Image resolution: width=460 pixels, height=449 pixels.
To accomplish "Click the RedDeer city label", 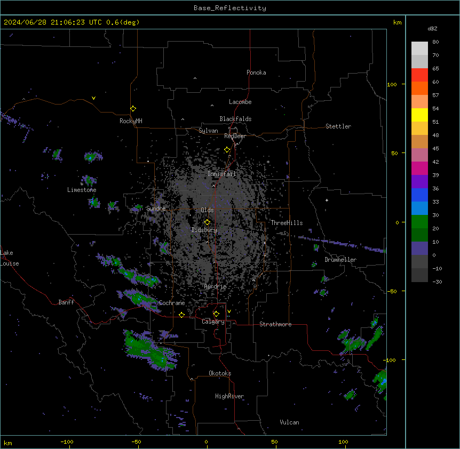I will click(235, 136).
